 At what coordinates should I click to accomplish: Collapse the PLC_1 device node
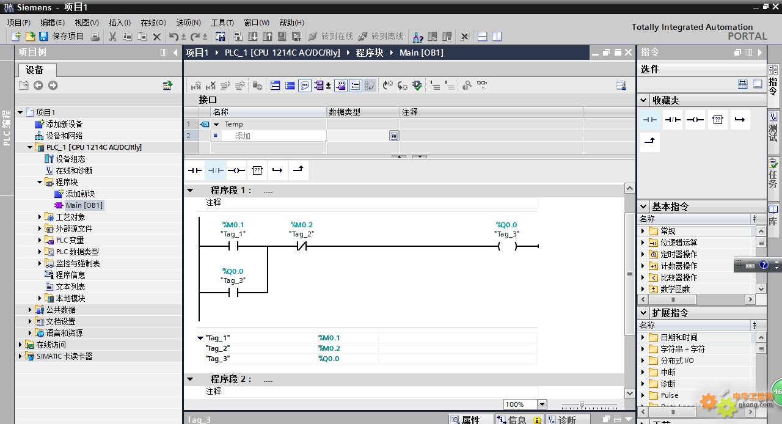[30, 147]
